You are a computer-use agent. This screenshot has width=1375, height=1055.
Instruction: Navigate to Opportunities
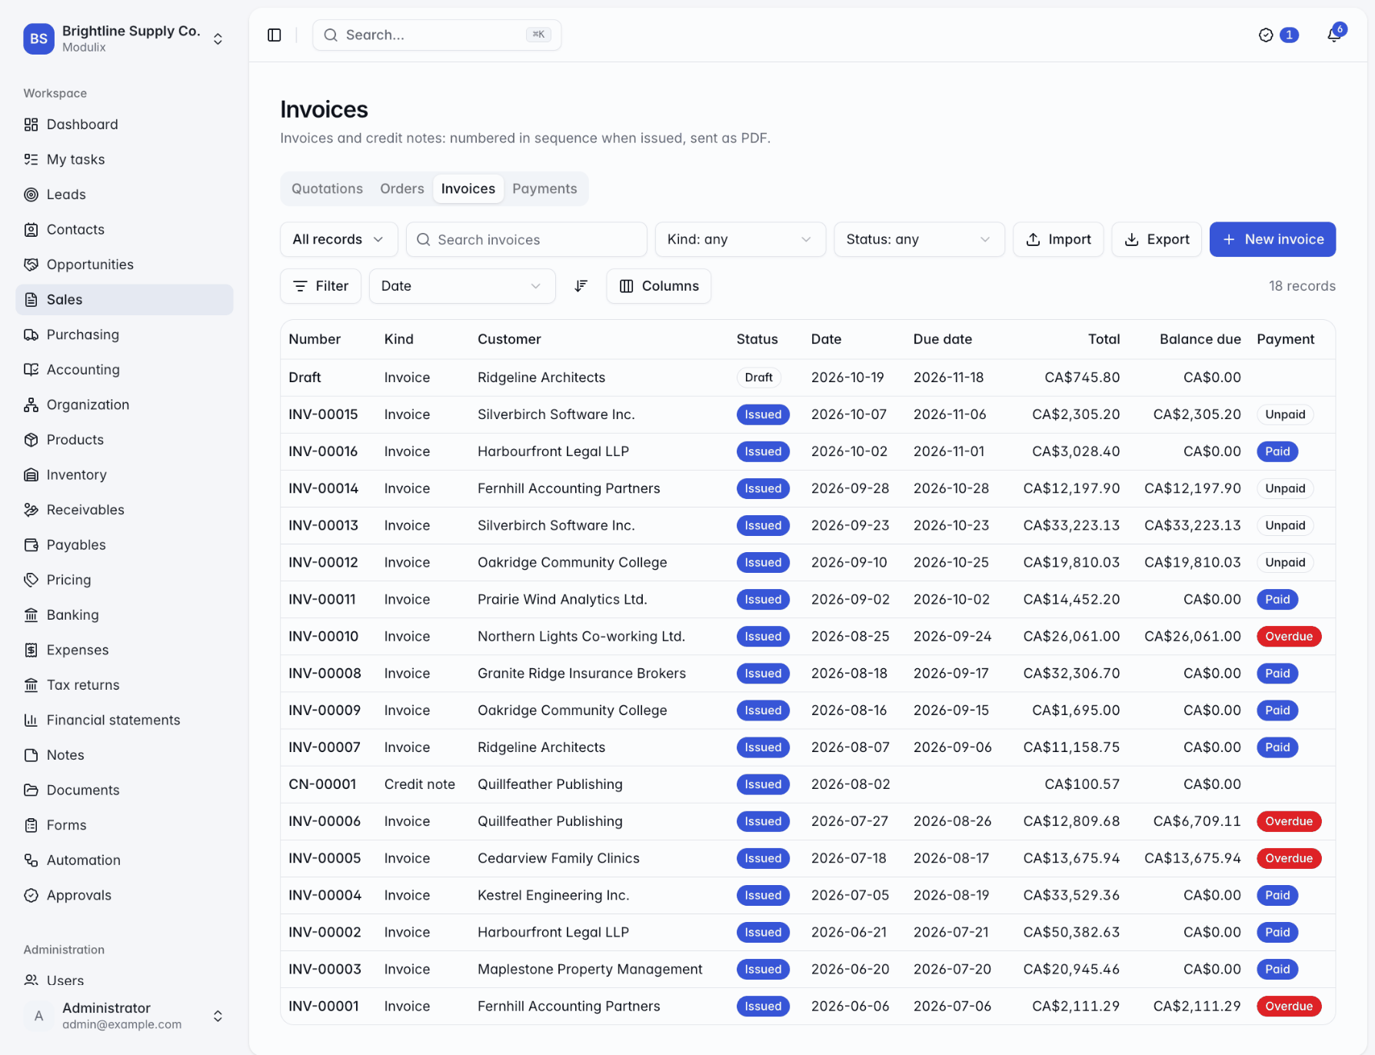coord(125,265)
